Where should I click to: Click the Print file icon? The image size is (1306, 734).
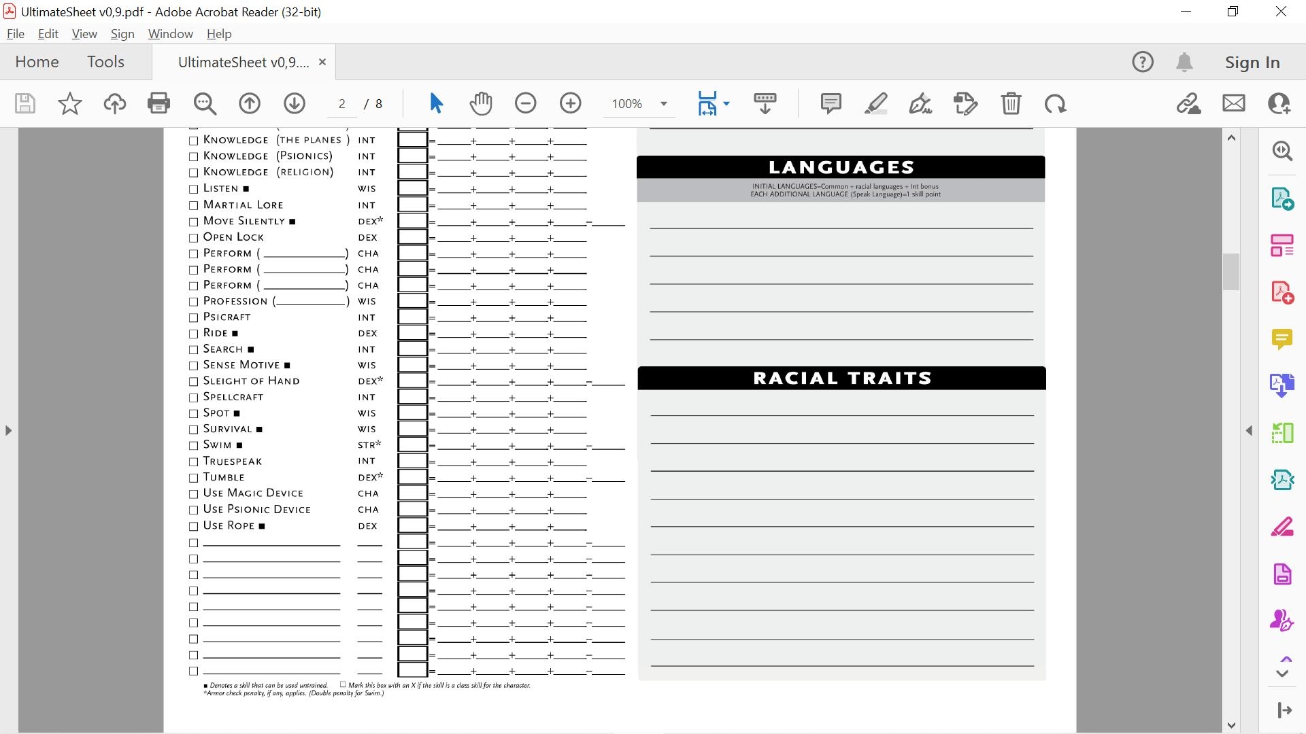coord(158,103)
